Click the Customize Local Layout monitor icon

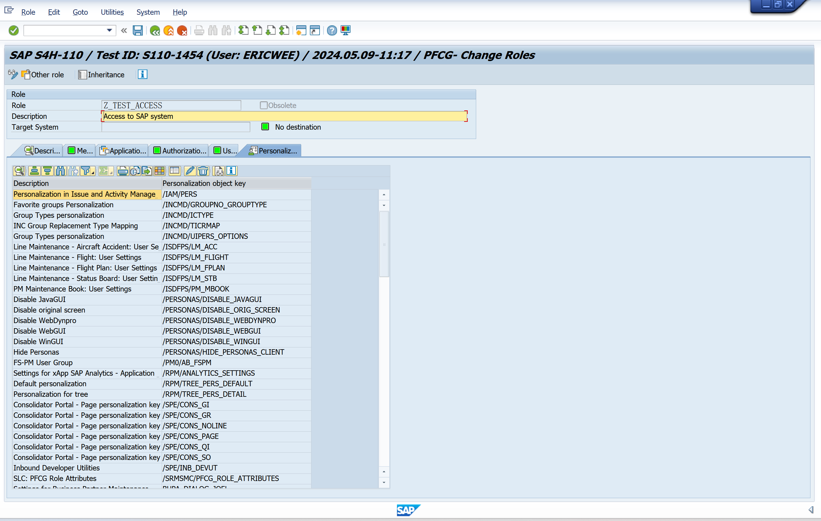click(x=345, y=31)
